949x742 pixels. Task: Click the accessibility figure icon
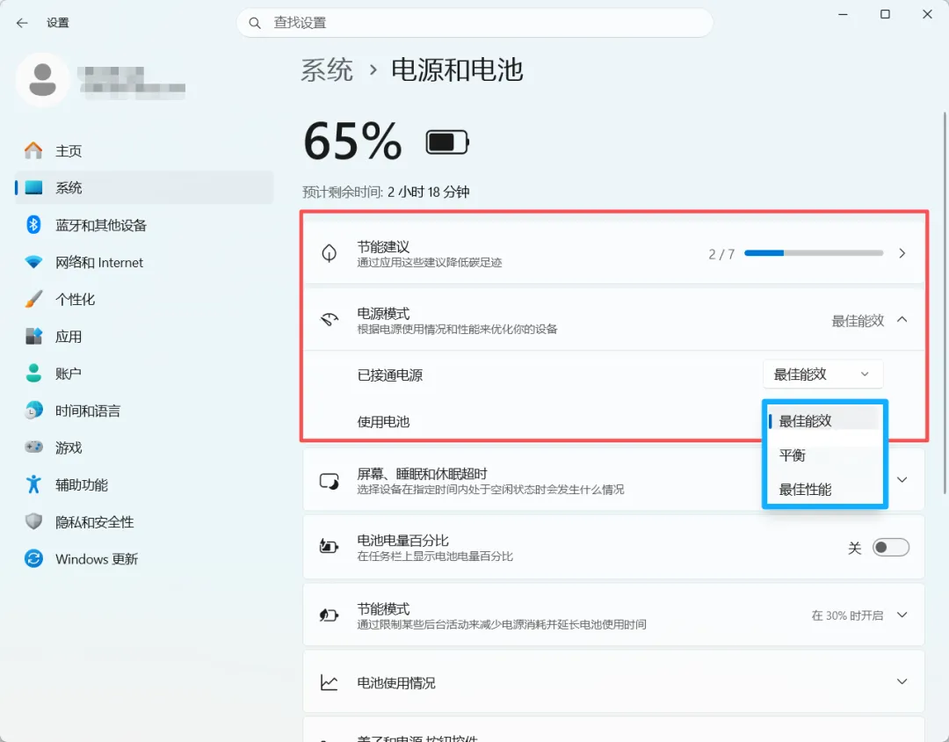(x=34, y=484)
